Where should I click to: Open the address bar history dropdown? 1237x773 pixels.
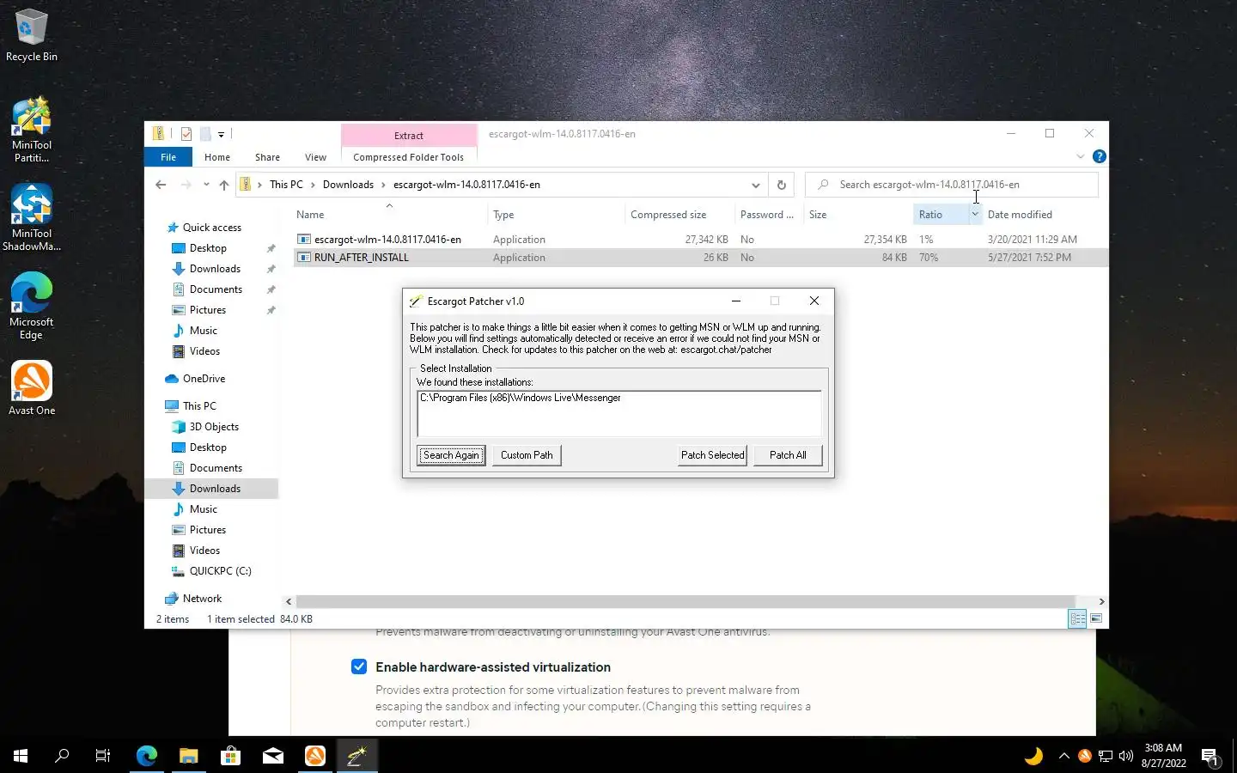coord(755,185)
